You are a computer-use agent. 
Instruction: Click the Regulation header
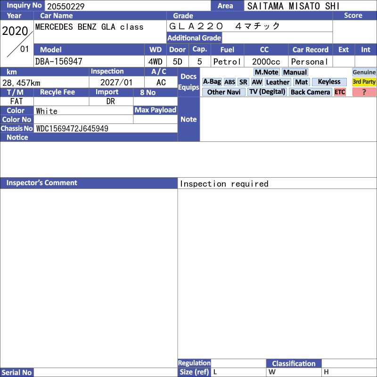(194, 363)
